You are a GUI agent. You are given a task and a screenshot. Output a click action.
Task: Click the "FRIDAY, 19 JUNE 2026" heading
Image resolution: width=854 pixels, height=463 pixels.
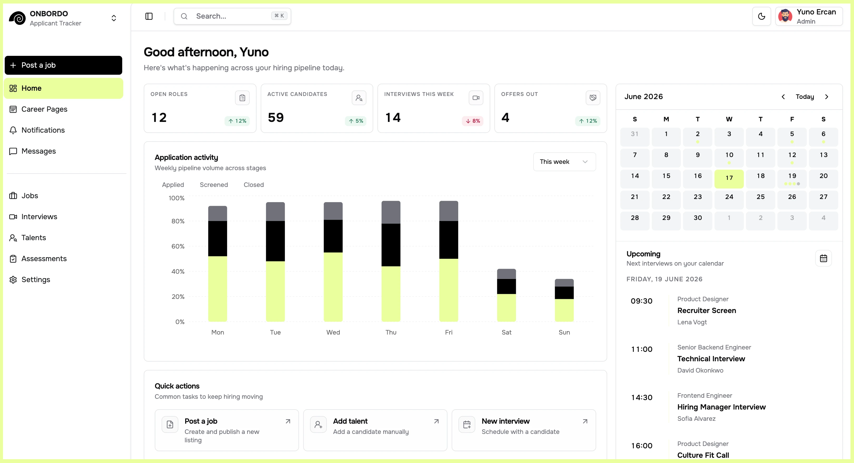coord(664,279)
